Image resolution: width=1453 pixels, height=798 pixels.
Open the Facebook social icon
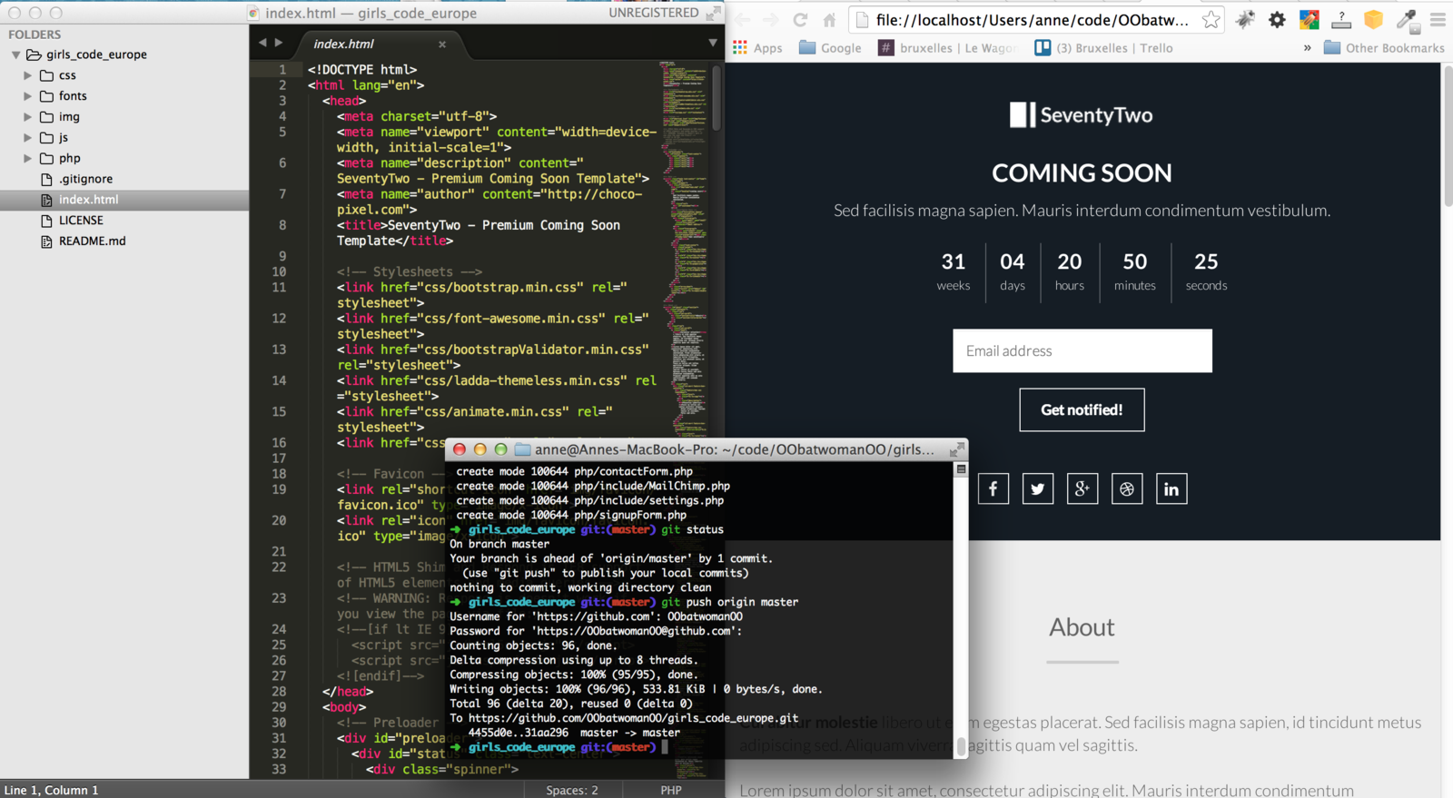coord(993,489)
